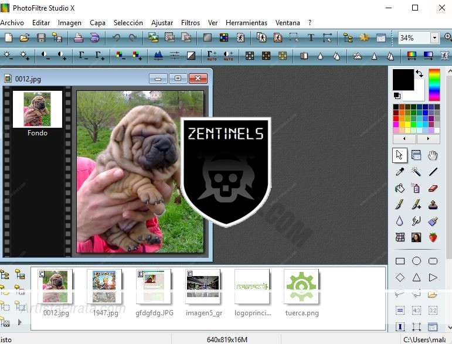Minimize the 0012.jpg document window
Screen dimensions: 452x344
point(158,79)
